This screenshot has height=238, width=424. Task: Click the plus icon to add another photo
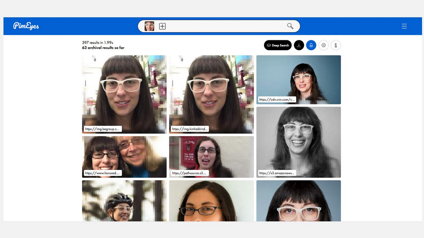[162, 26]
